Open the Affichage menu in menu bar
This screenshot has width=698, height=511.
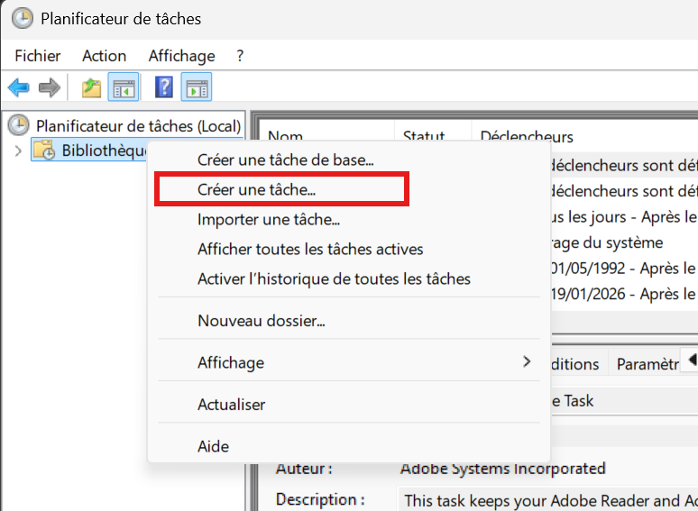(181, 56)
